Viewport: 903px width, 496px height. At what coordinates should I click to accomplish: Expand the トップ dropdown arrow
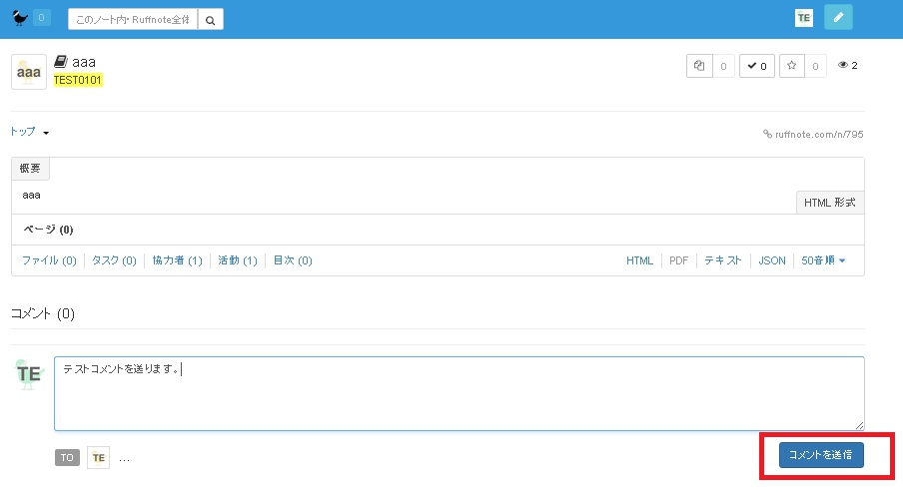point(46,133)
